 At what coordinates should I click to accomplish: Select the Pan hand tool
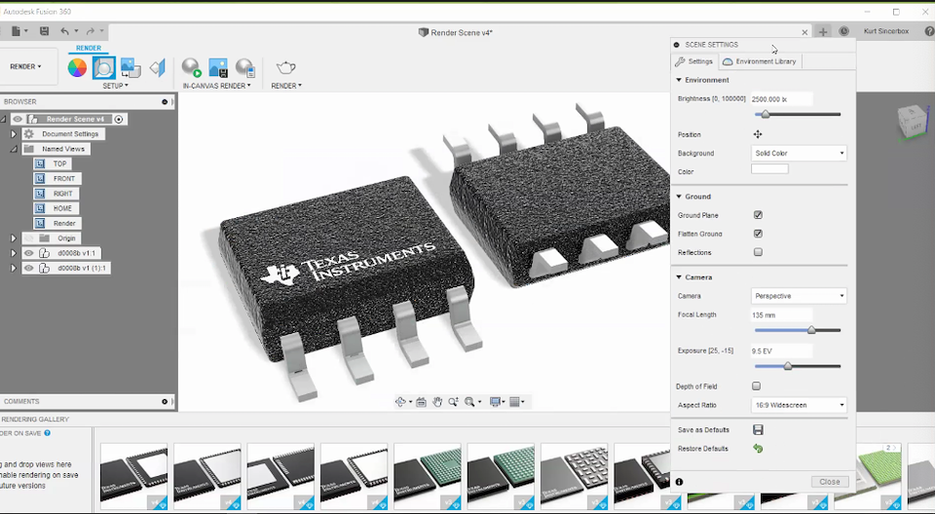coord(438,401)
